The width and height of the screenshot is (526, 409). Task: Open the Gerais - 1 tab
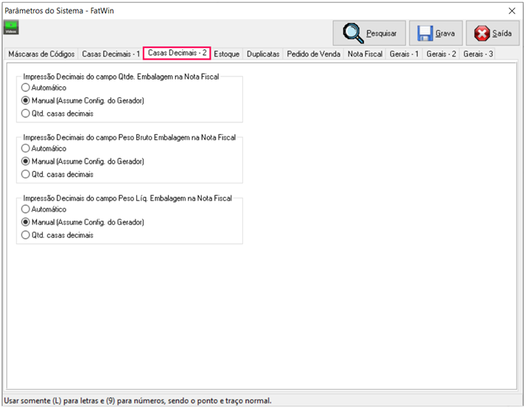404,55
